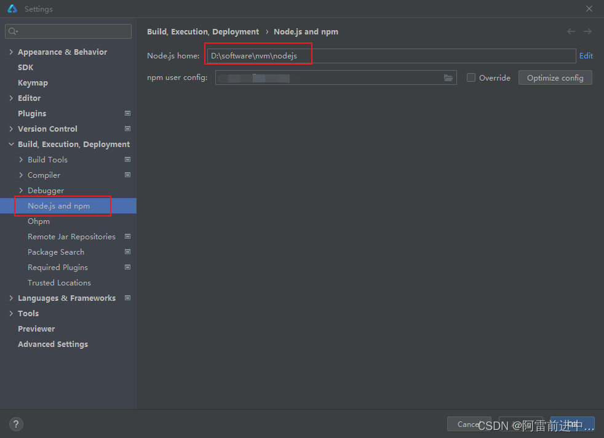Click project-level icon beside Required Plugins
Screen dimensions: 604x438
[x=127, y=268]
